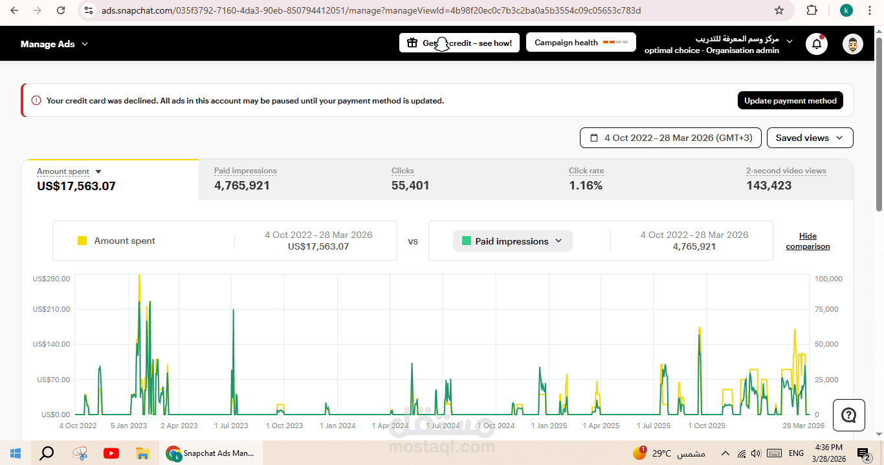This screenshot has height=465, width=884.
Task: Click the 28 Mar 2026 x-axis label
Action: pos(804,426)
